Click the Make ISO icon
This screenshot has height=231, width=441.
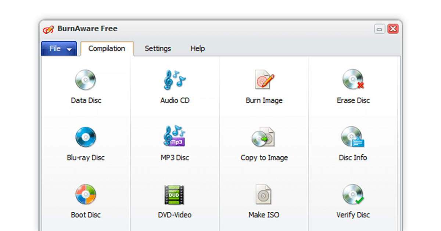tap(263, 195)
